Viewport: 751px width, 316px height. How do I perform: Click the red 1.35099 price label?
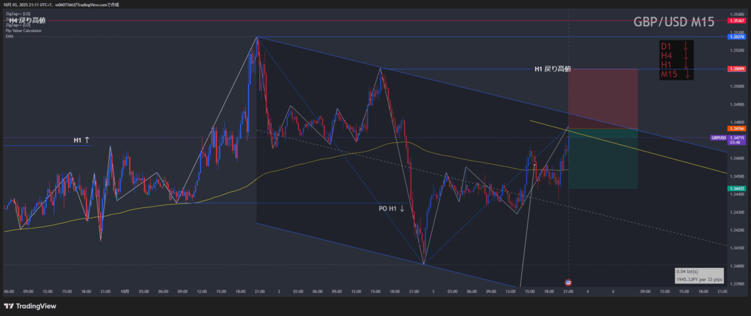735,69
